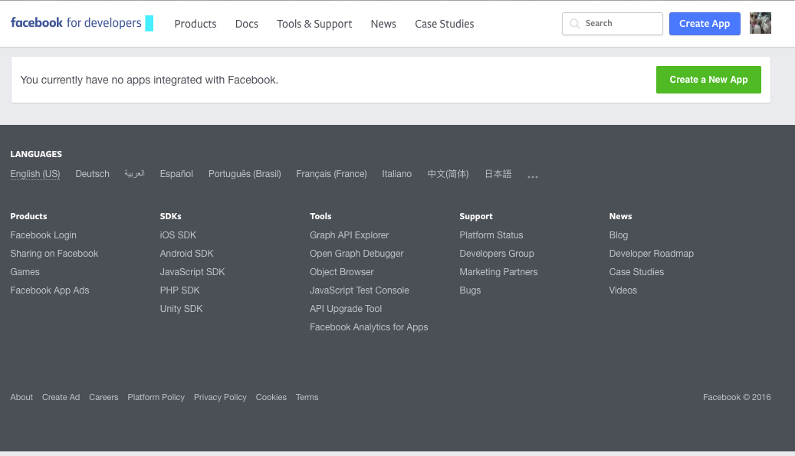The height and width of the screenshot is (456, 795).
Task: Click the SDKs footer column heading
Action: click(x=170, y=216)
